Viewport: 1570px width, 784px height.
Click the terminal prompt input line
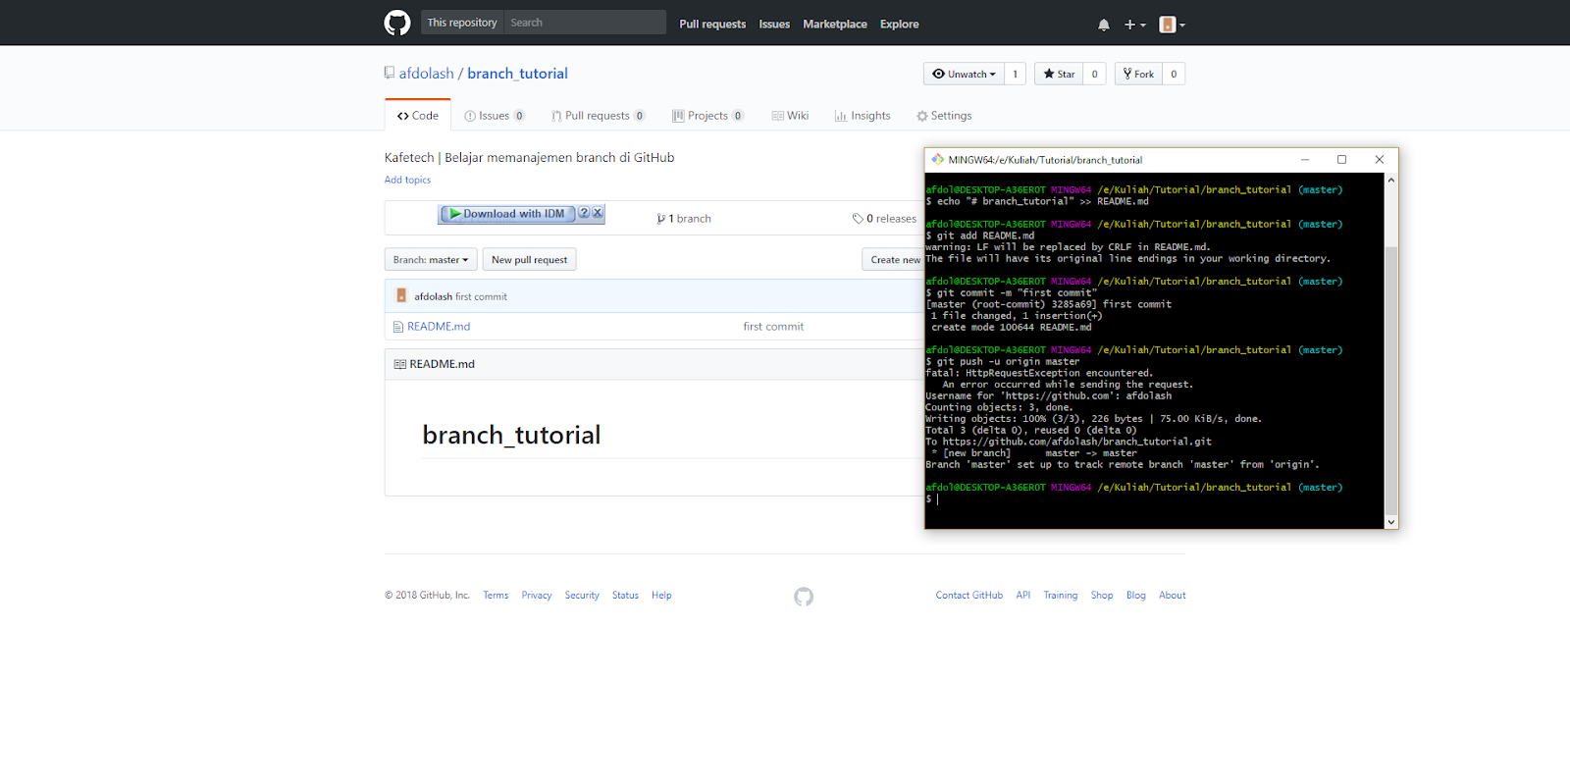pos(1154,499)
